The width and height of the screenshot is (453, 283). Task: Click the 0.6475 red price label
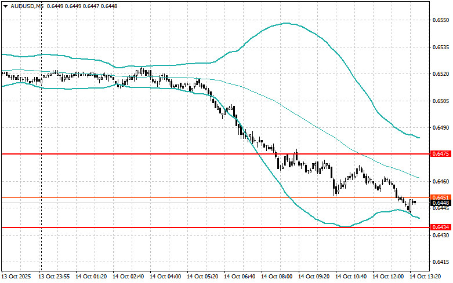441,154
